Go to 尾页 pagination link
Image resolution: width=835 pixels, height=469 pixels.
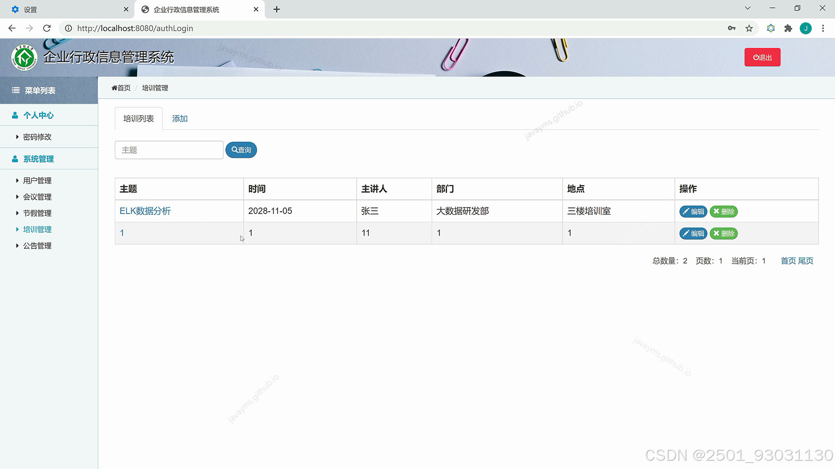point(805,261)
